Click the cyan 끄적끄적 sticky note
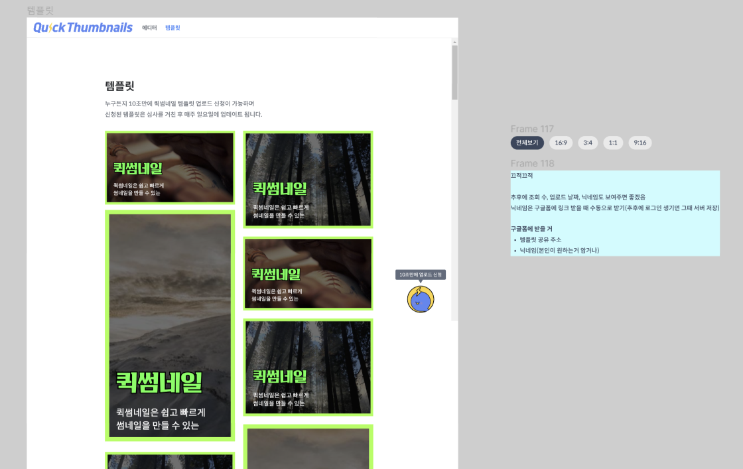The image size is (743, 469). coord(614,214)
